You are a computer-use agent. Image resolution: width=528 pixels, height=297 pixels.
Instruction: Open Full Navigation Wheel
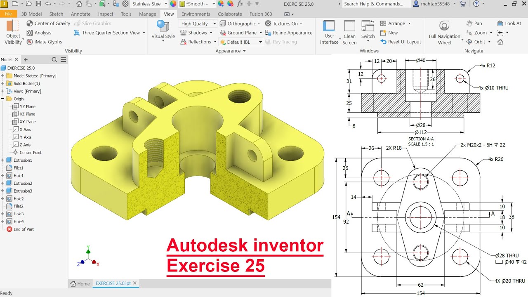coord(444,32)
